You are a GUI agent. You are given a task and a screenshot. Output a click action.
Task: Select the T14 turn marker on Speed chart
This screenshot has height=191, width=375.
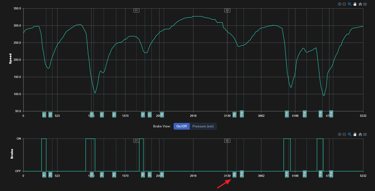331,114
